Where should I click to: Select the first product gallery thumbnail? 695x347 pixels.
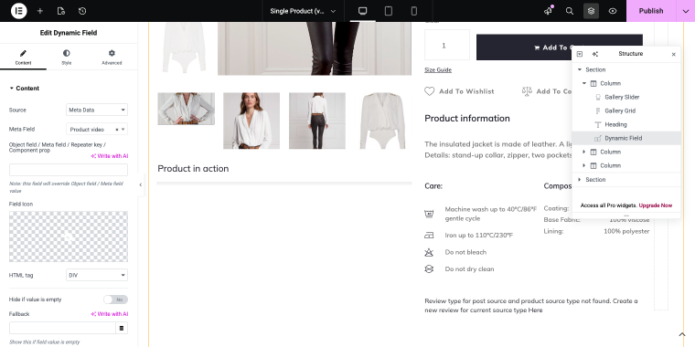tap(187, 109)
